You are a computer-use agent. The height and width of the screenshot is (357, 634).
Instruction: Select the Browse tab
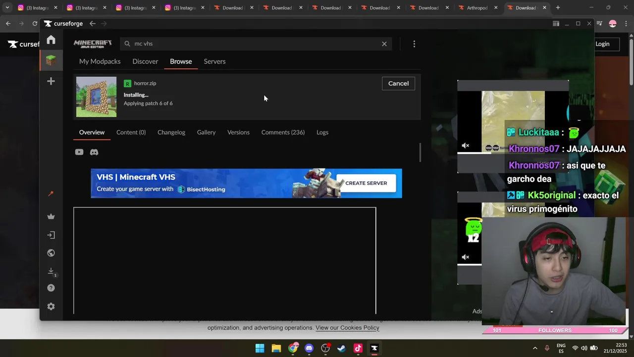coord(181,61)
